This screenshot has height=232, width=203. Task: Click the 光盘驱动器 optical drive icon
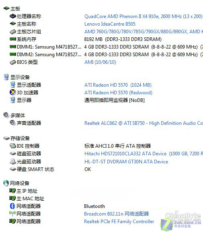tap(13, 161)
